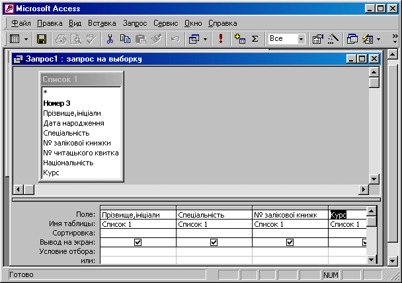This screenshot has height=283, width=402.
Task: Show the Database Window icon
Action: pos(352,39)
